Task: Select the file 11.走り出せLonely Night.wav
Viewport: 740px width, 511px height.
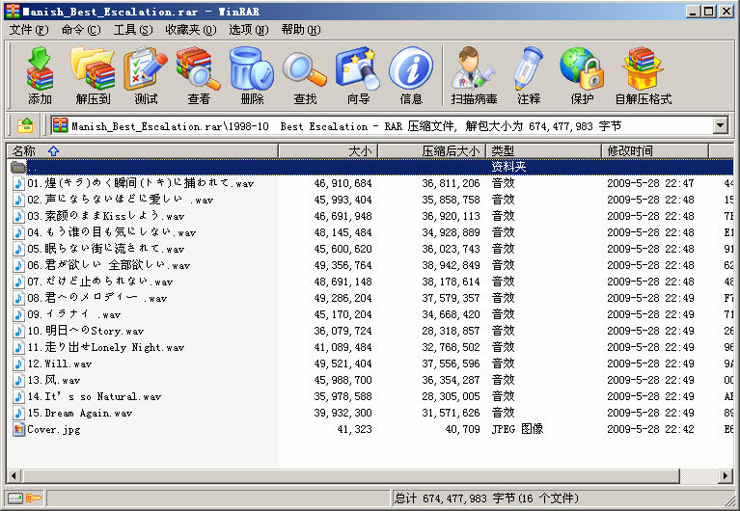Action: pyautogui.click(x=105, y=347)
